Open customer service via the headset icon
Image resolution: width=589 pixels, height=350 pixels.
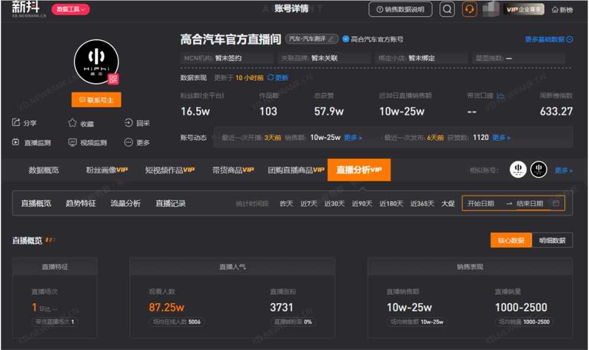click(x=469, y=9)
